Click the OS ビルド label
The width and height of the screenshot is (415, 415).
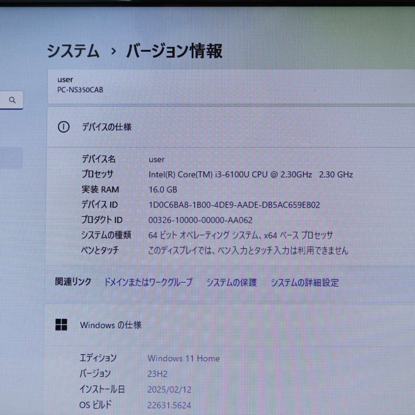click(x=95, y=405)
